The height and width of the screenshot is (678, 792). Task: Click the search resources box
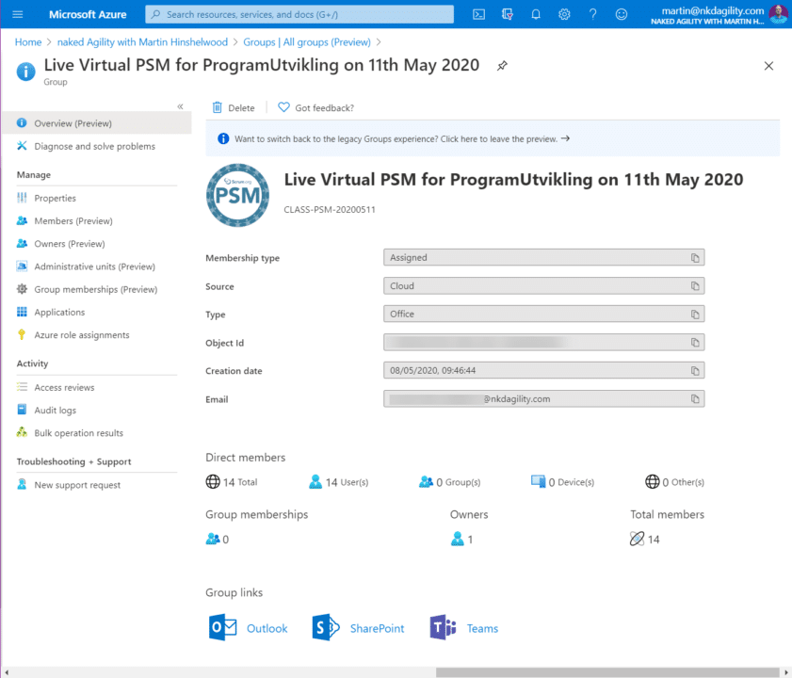299,14
